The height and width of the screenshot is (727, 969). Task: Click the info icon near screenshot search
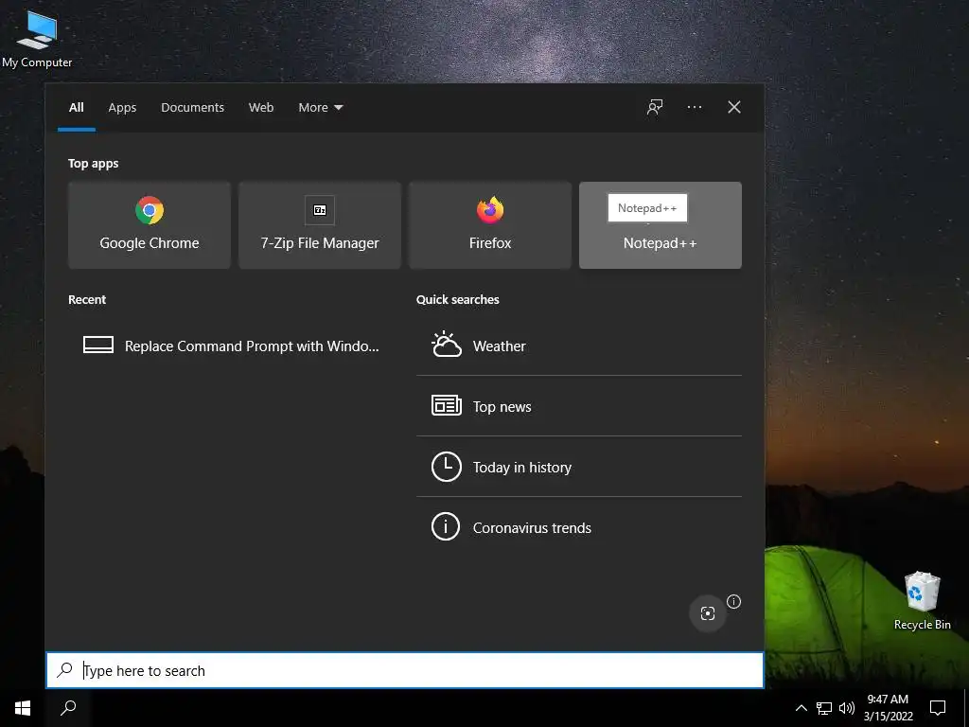click(x=733, y=601)
